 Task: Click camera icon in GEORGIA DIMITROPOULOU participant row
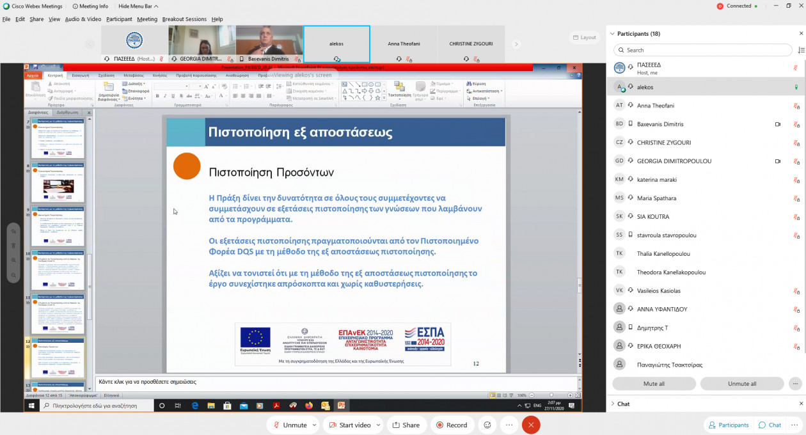coord(778,161)
